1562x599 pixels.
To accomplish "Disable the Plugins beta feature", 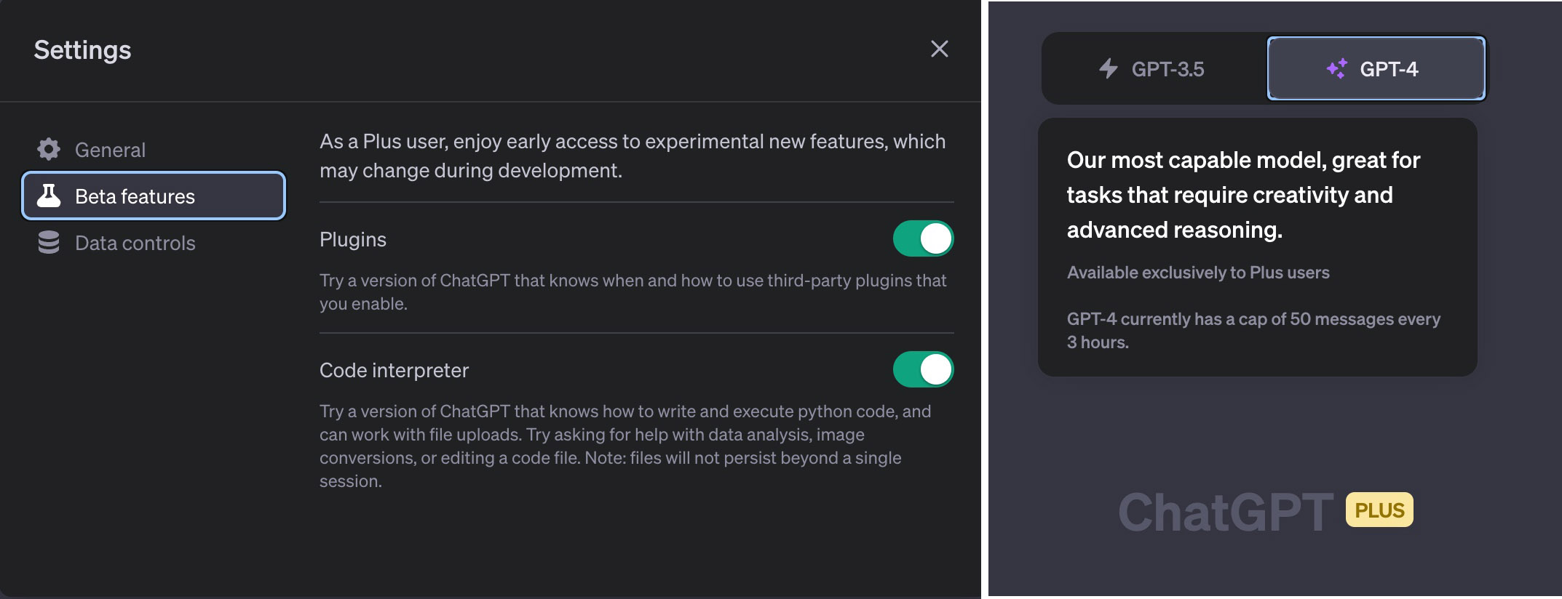I will (923, 238).
